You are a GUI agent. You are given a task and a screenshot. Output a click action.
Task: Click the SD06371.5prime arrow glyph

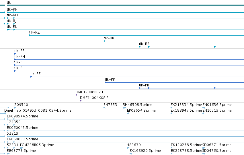pyautogui.click(x=204, y=148)
